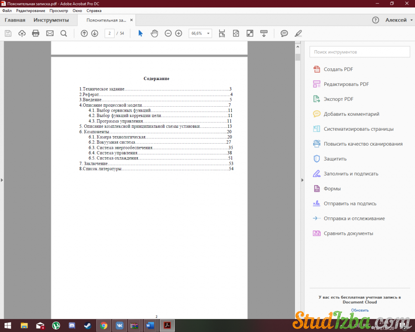Open Редактировать PDF tool
The height and width of the screenshot is (332, 415).
[341, 84]
